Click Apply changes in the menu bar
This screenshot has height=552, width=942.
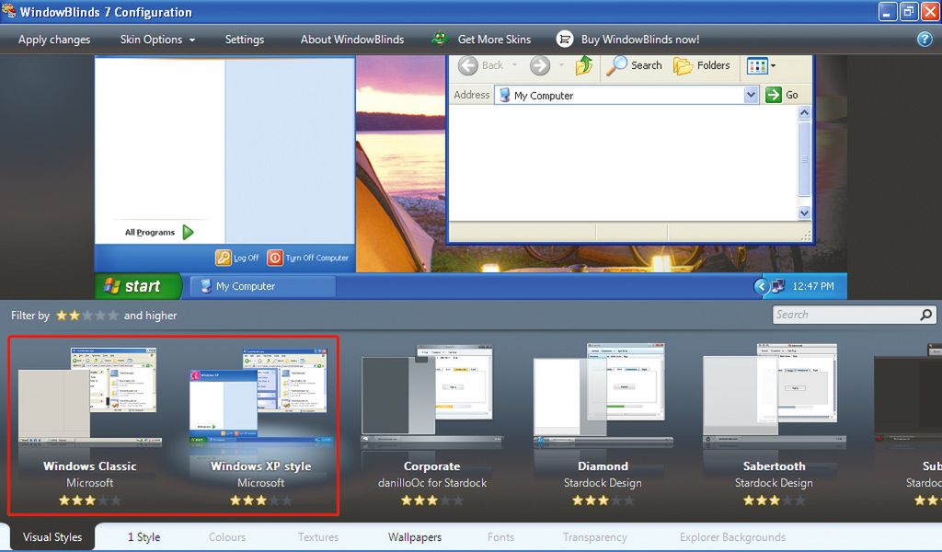(x=54, y=40)
